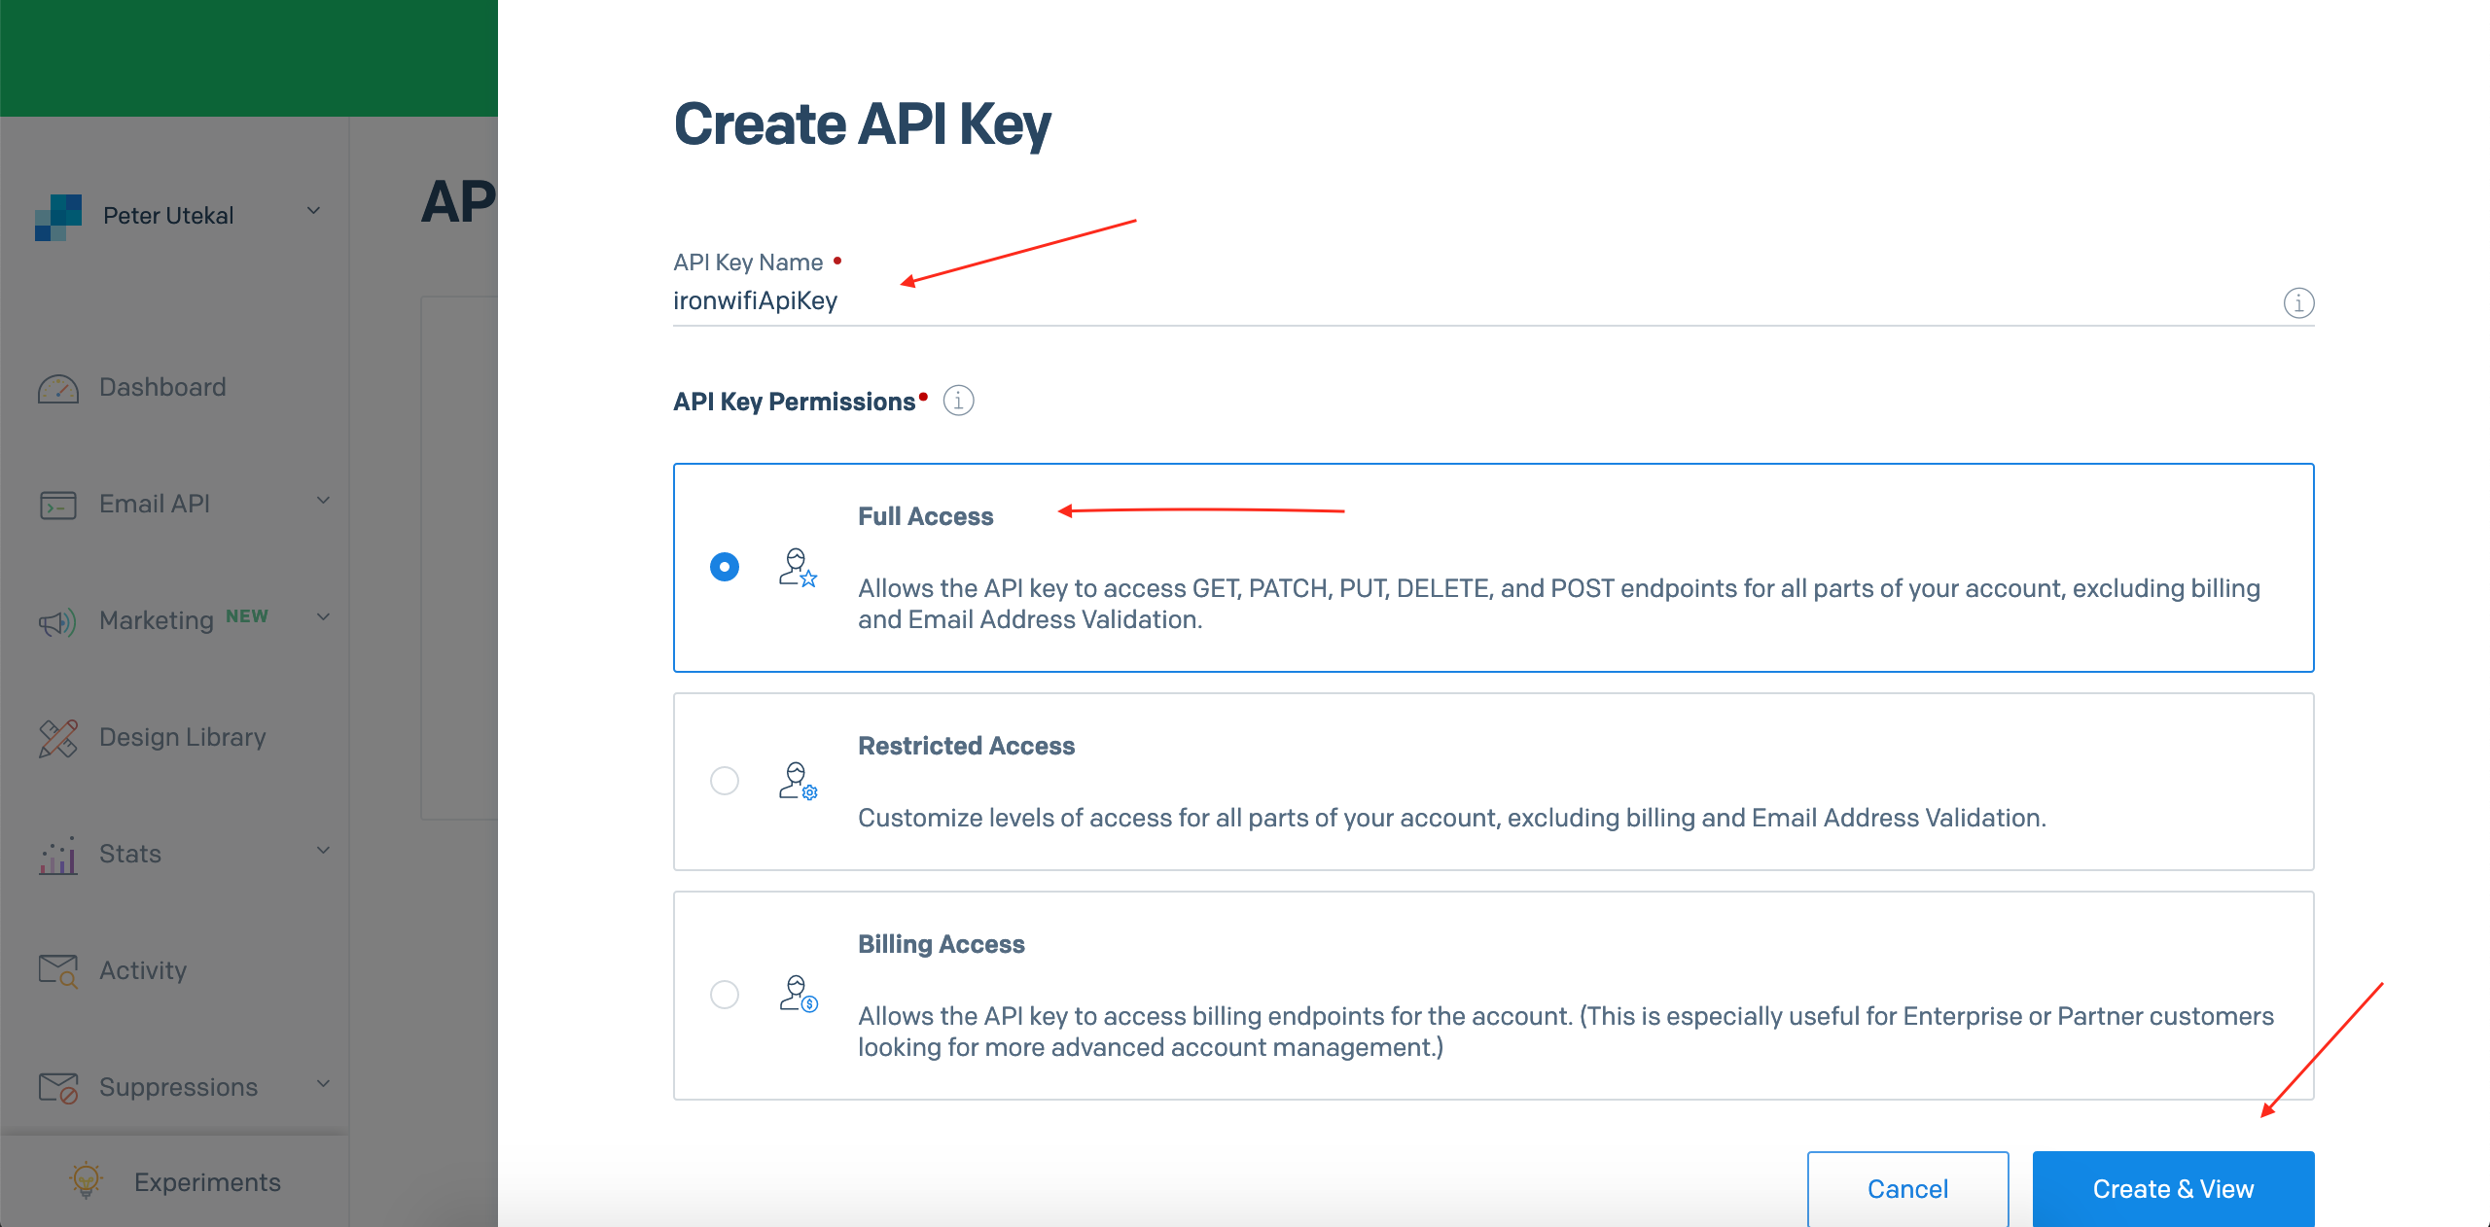This screenshot has width=2490, height=1227.
Task: Select the Billing Access radio button
Action: coord(724,994)
